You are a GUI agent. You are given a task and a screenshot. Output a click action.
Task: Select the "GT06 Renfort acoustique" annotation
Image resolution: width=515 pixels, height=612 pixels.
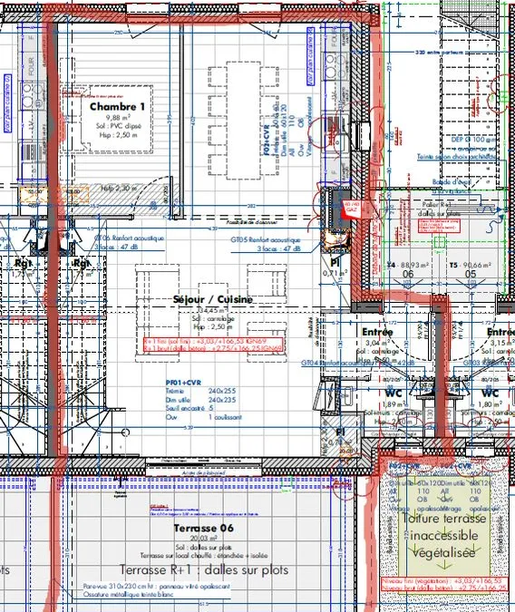[x=130, y=238]
